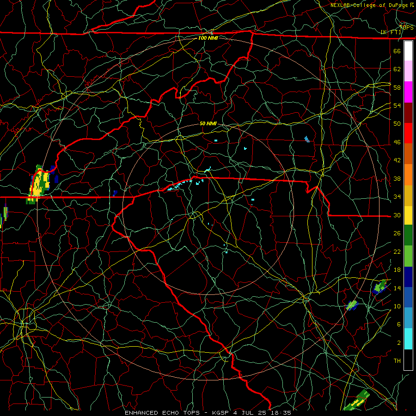The height and width of the screenshot is (416, 416).
Task: Click the ENHANCED ECHO TOPS KGSP caption
Action: click(208, 413)
